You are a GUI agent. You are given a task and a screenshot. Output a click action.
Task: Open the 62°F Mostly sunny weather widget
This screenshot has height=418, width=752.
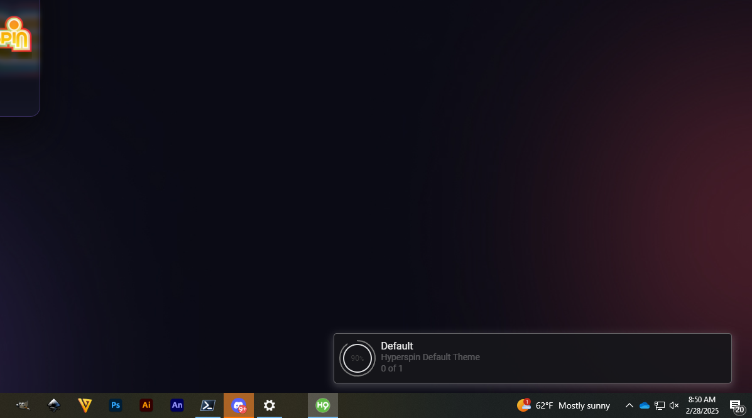(x=564, y=405)
